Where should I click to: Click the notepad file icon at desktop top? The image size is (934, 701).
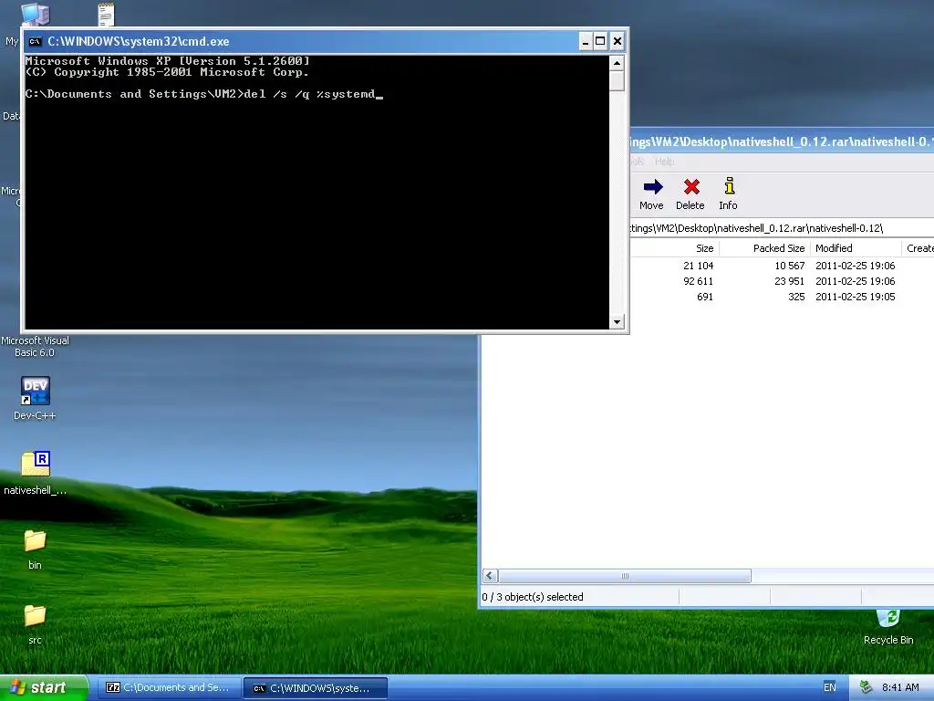click(106, 15)
